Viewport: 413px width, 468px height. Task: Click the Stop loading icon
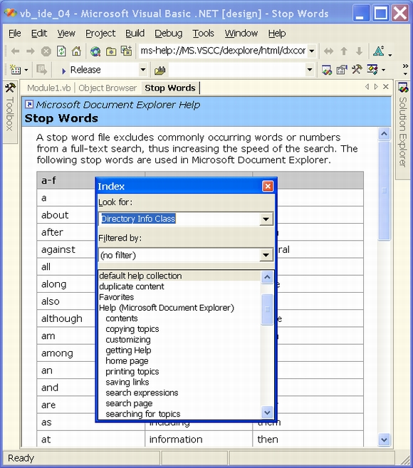[x=46, y=51]
